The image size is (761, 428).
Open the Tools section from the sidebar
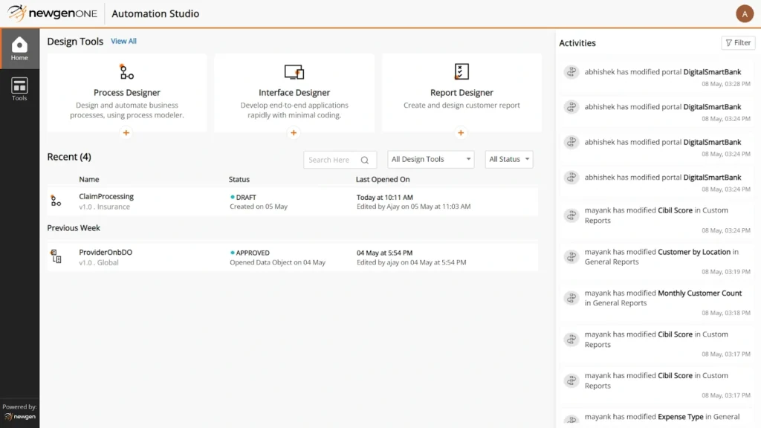coord(19,88)
